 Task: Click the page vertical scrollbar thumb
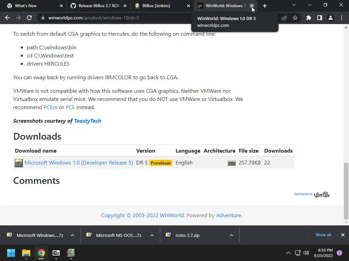346,191
